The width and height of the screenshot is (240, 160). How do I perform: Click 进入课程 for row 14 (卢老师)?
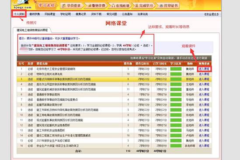(x=204, y=136)
